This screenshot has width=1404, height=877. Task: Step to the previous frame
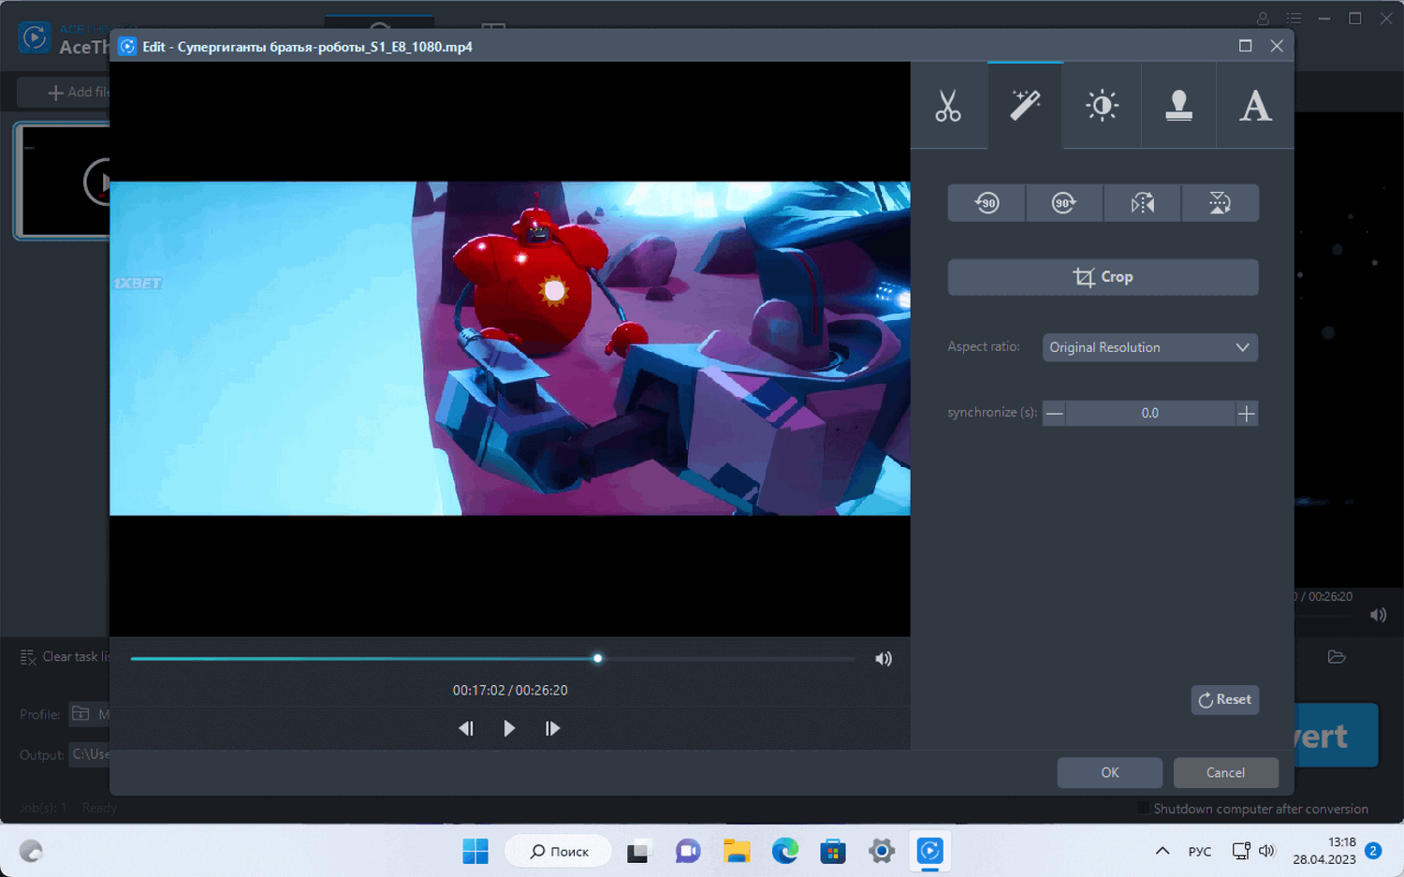(466, 728)
